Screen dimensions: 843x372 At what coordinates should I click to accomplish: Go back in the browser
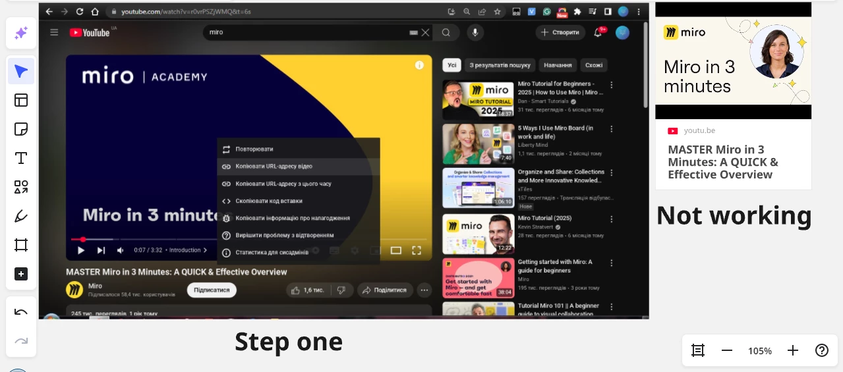(49, 11)
